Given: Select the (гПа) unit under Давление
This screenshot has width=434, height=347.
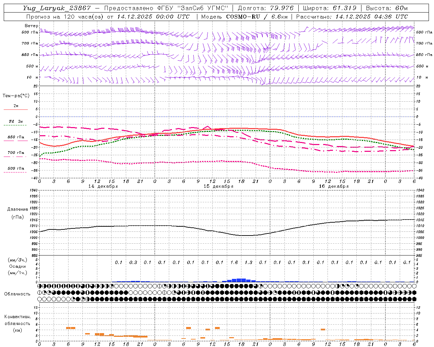Looking at the screenshot, I should tap(18, 217).
